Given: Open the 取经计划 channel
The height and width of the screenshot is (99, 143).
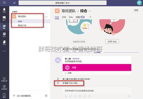Looking at the screenshot, I should click(22, 26).
